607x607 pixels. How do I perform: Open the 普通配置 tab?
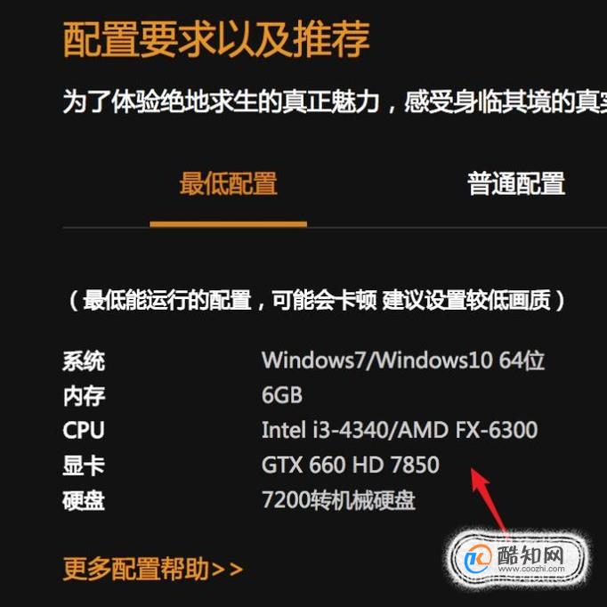click(516, 183)
